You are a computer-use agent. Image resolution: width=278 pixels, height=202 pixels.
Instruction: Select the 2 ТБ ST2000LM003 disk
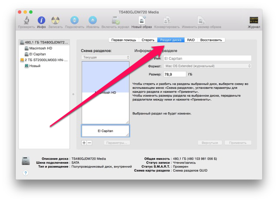click(x=44, y=60)
